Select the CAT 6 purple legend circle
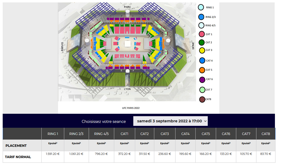This screenshot has width=283, height=167. [202, 79]
